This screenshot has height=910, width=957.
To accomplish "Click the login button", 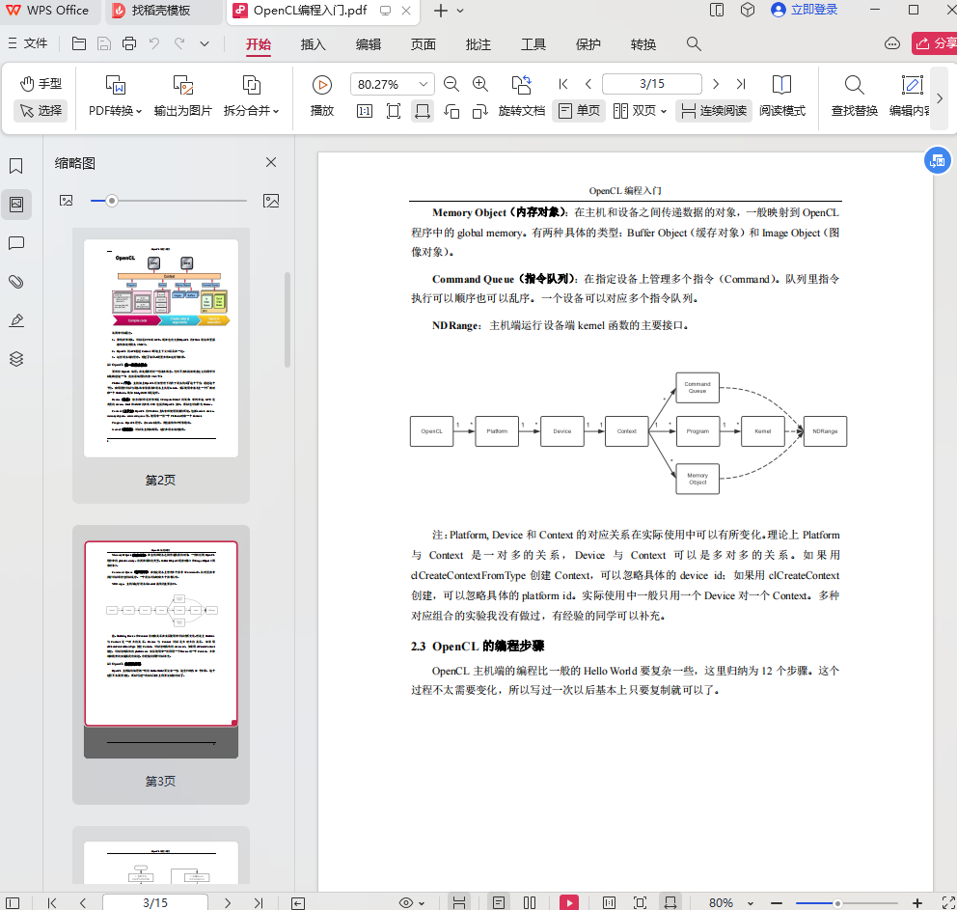I will (x=804, y=11).
